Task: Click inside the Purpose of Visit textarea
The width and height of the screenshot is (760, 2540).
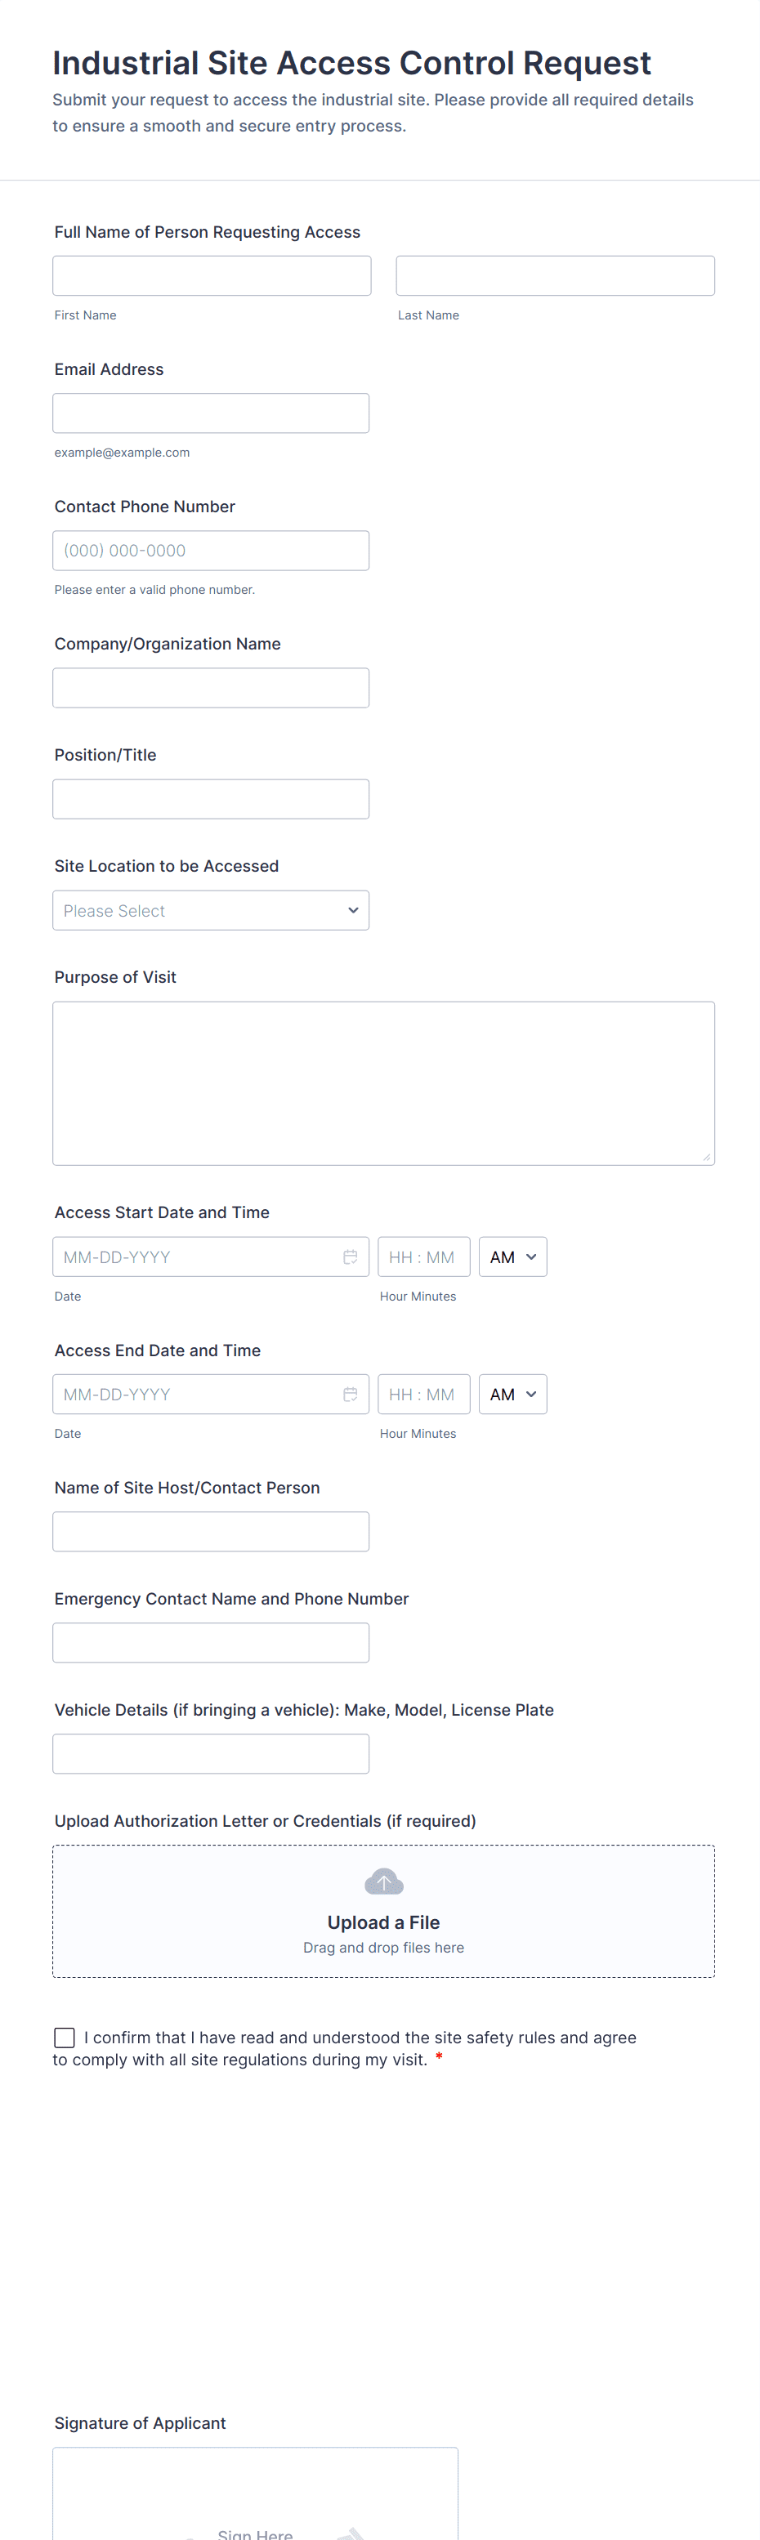Action: point(383,1083)
